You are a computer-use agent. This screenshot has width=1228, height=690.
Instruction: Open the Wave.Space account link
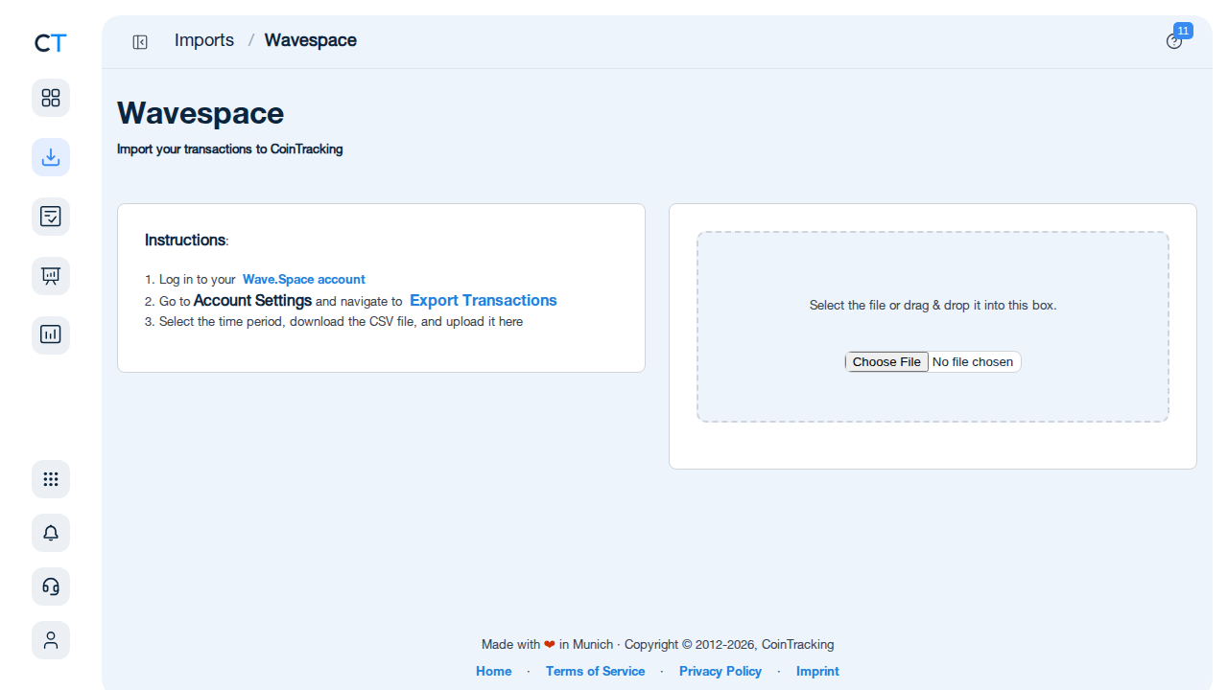303,280
